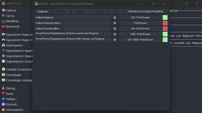The height and width of the screenshot is (113, 202).
Task: Open the Cattura menu in ShareX
Action: [x=11, y=10]
